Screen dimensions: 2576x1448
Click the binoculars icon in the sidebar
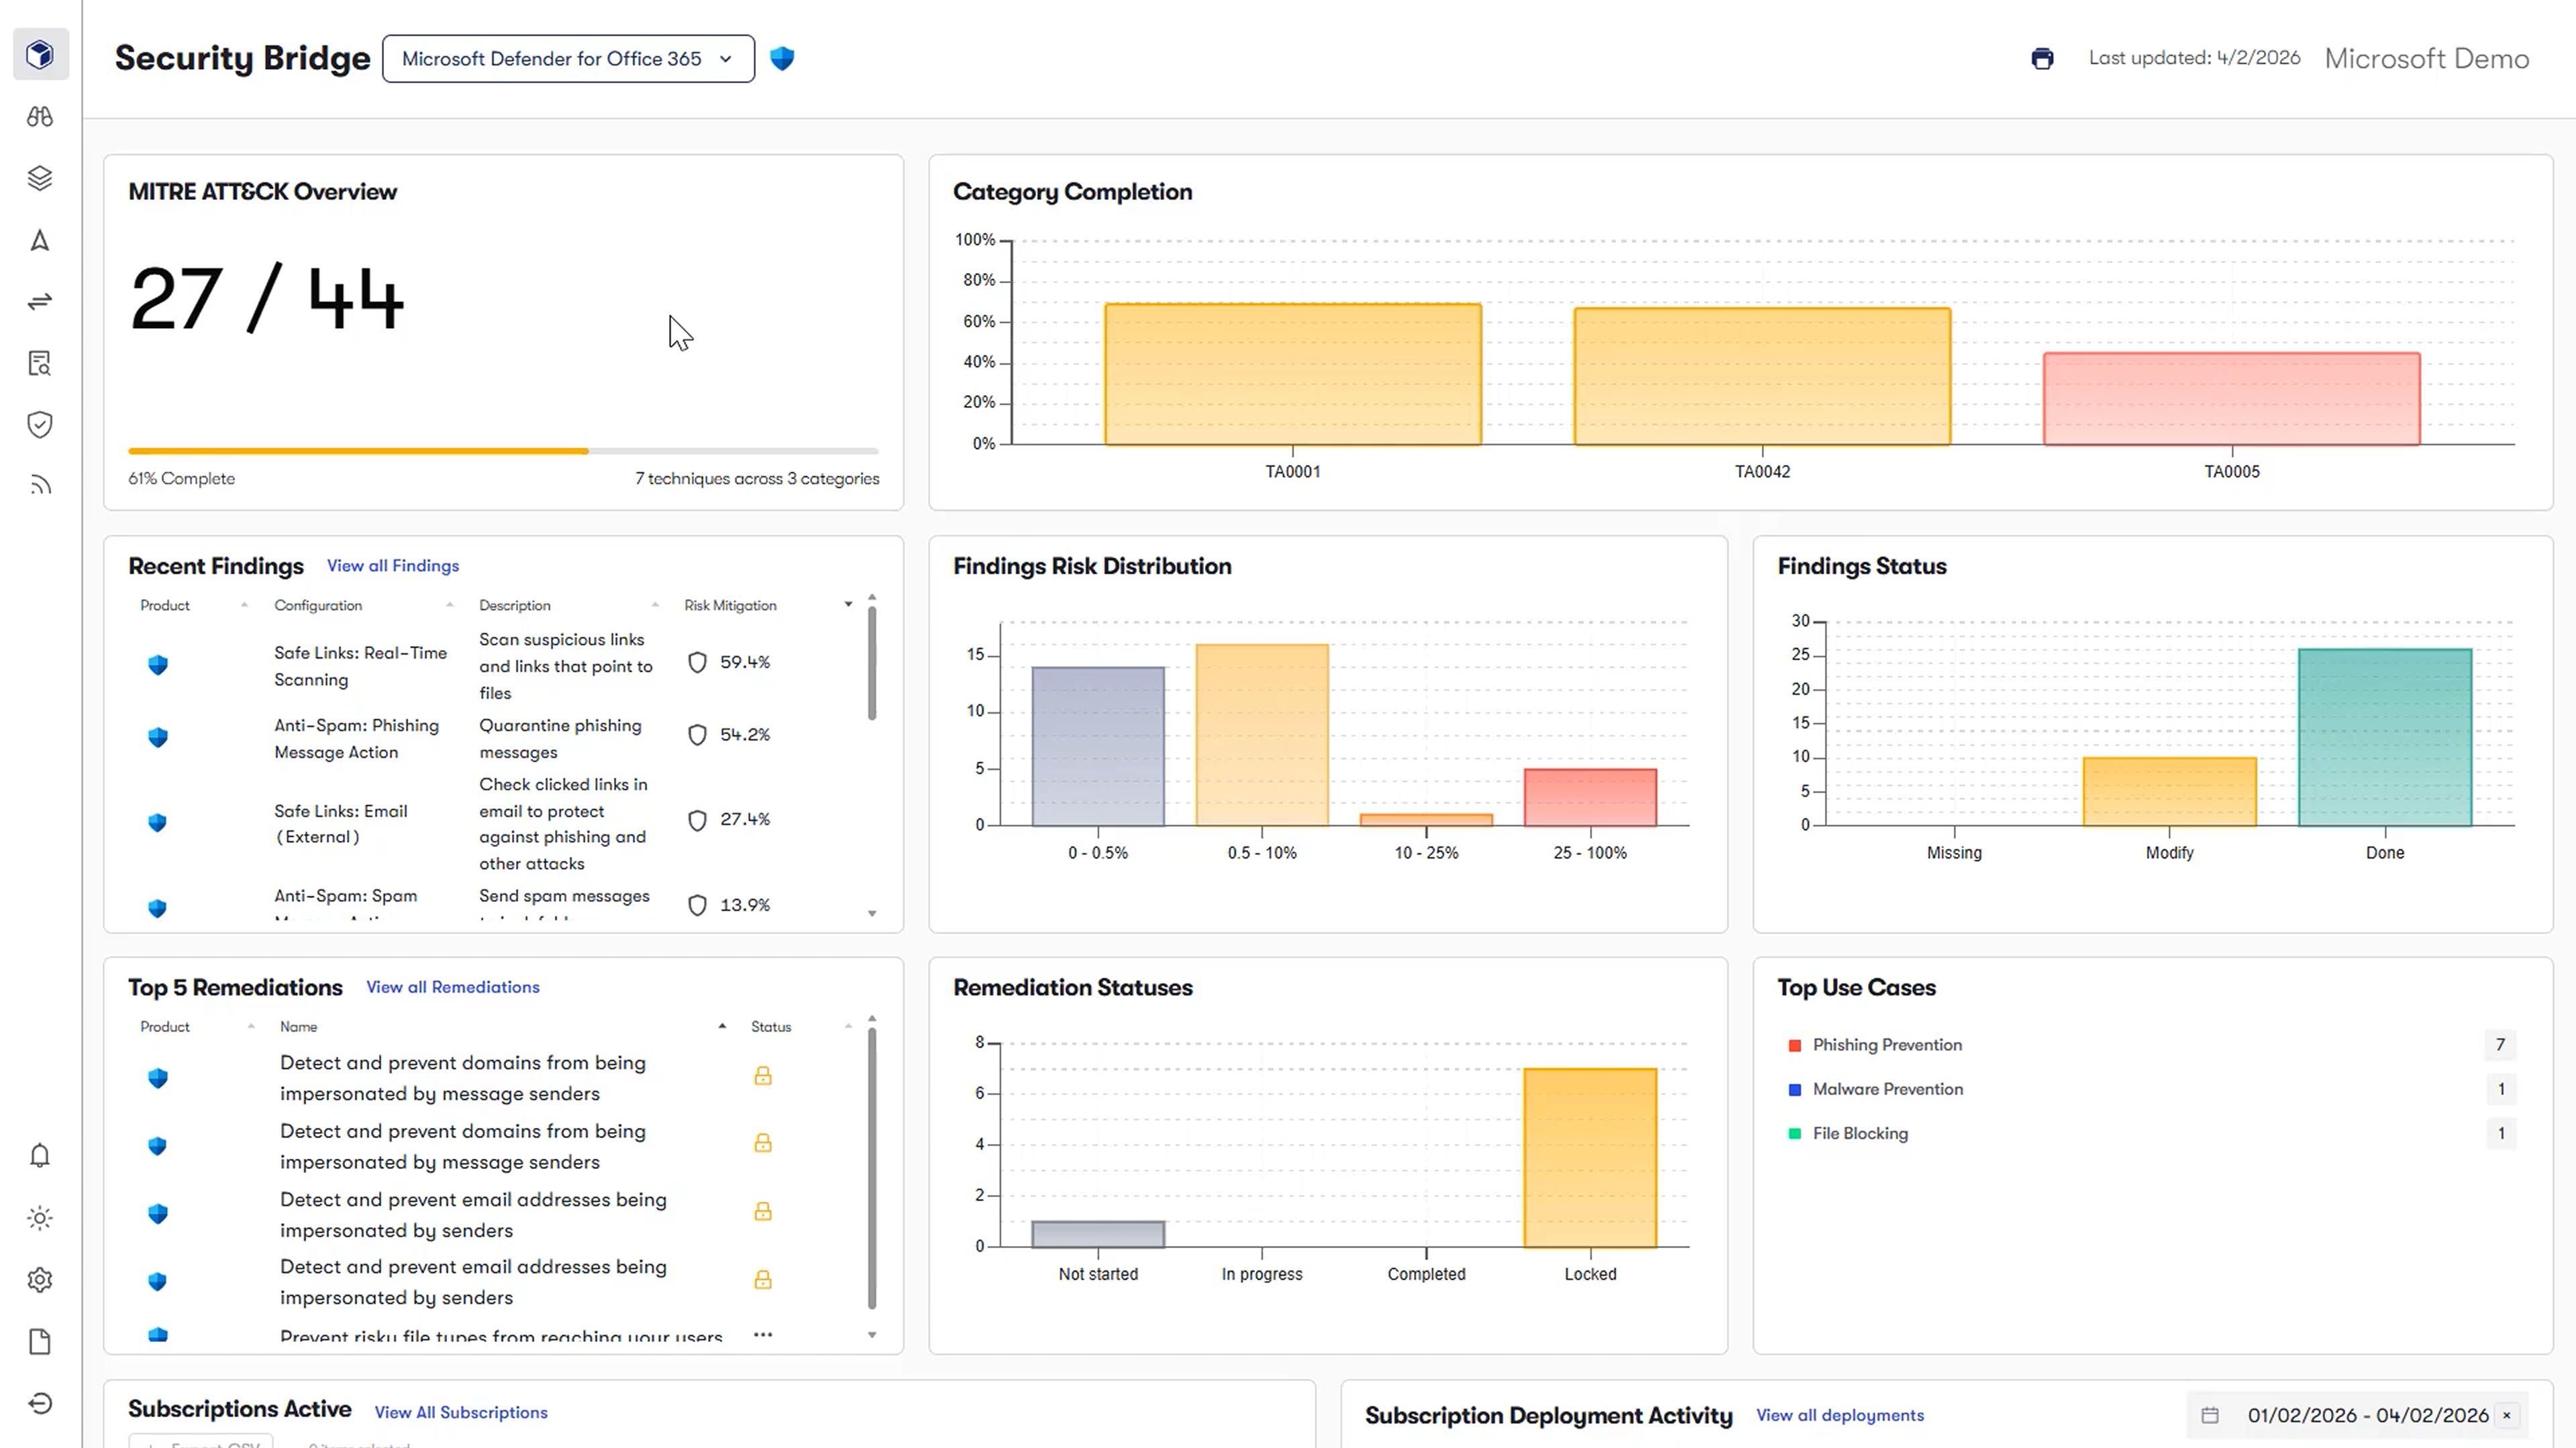pos(40,117)
